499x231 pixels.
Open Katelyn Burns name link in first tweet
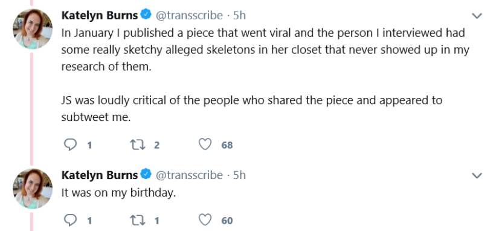click(100, 15)
